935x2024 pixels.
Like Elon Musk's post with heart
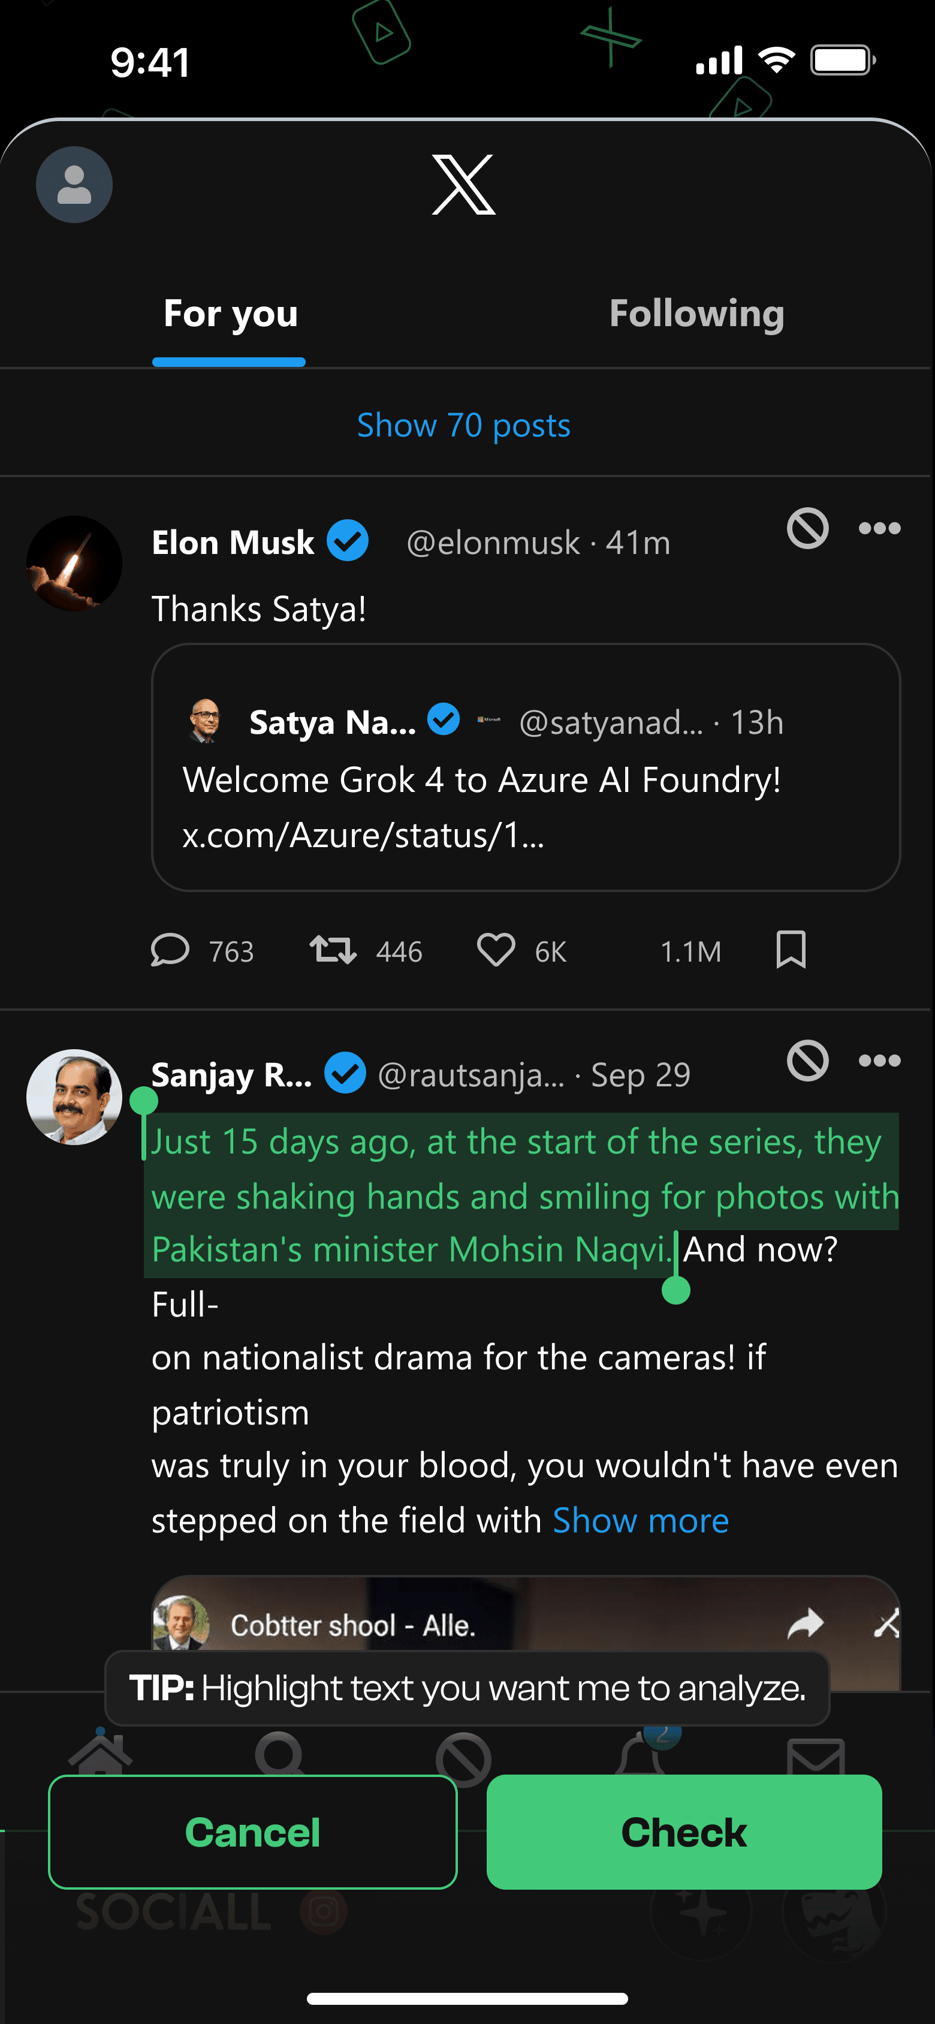point(496,950)
